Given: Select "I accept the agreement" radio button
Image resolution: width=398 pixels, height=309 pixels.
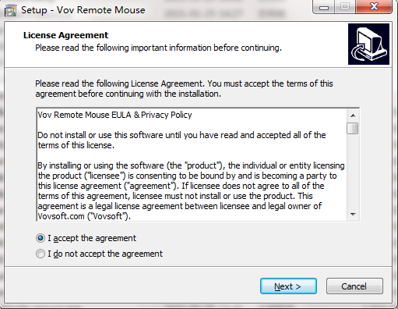Looking at the screenshot, I should point(41,238).
